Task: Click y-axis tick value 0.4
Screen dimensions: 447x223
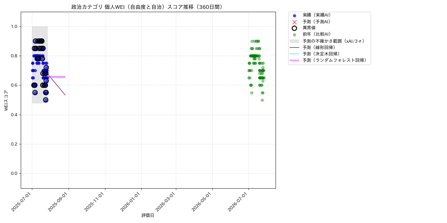Action: coord(15,115)
